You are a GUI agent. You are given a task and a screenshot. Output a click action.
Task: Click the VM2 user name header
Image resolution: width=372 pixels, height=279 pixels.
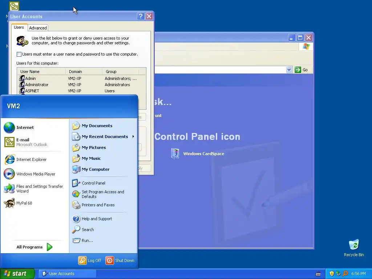click(13, 106)
